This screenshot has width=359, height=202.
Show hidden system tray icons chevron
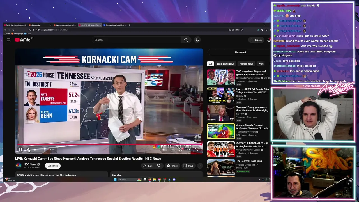tap(259, 180)
